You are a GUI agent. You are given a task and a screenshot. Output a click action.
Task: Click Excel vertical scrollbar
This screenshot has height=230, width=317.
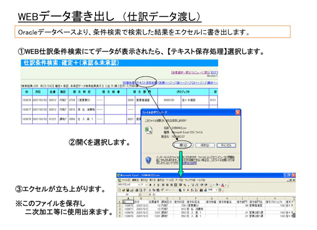(294, 207)
